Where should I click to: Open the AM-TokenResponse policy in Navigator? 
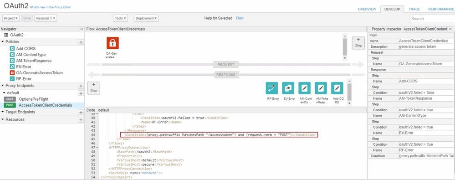click(34, 61)
